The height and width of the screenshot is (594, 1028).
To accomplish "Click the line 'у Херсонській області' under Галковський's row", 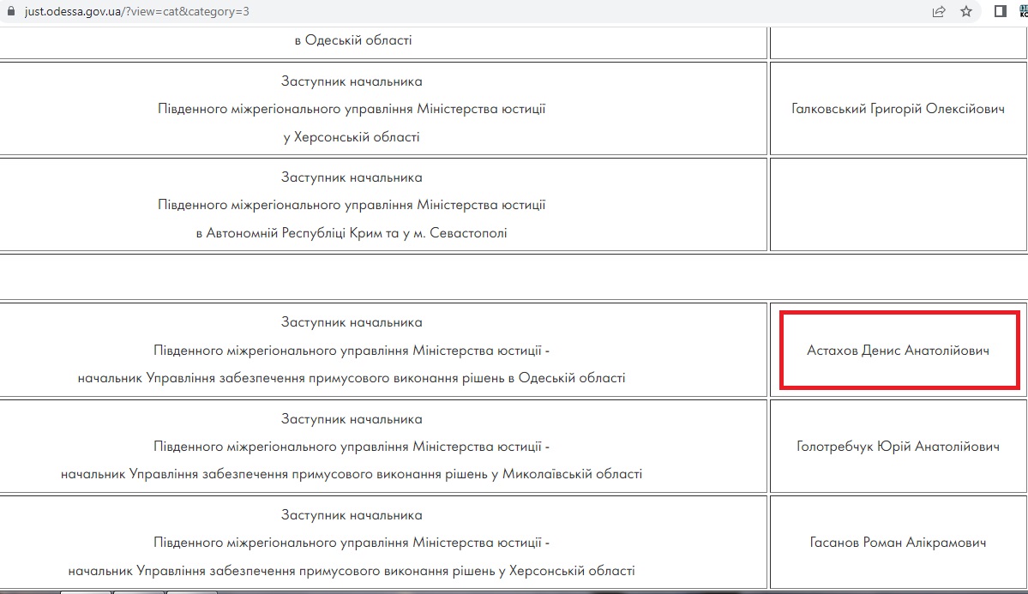I will click(x=352, y=137).
